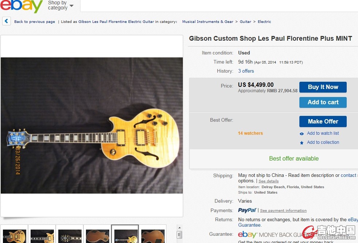This screenshot has width=358, height=243.
Task: Click the thumbnail scroll up arrow
Action: coord(180,228)
